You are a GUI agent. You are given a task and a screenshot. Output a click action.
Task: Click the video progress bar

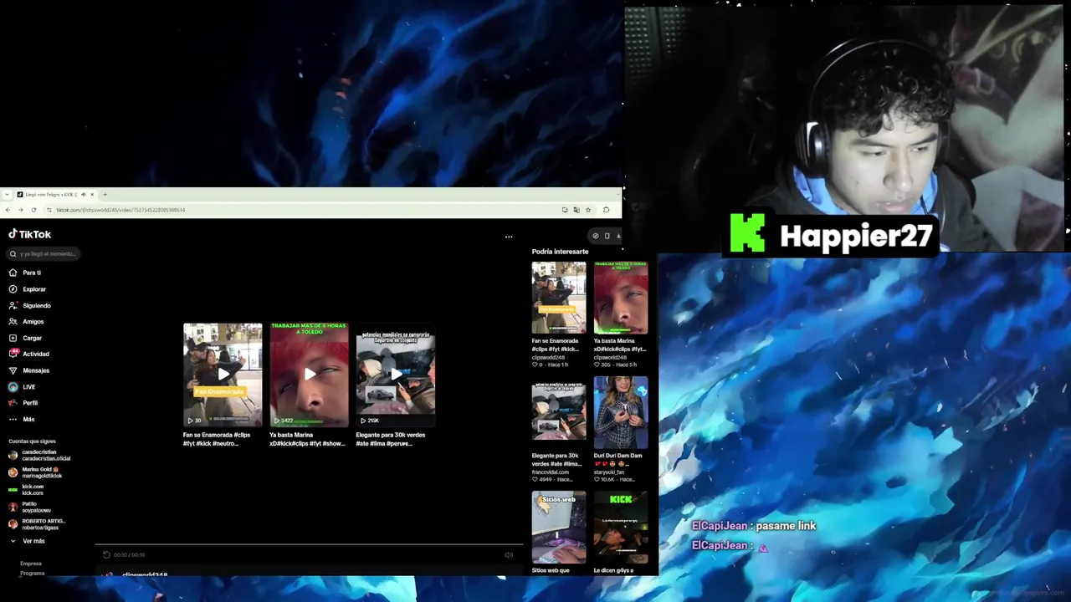310,545
